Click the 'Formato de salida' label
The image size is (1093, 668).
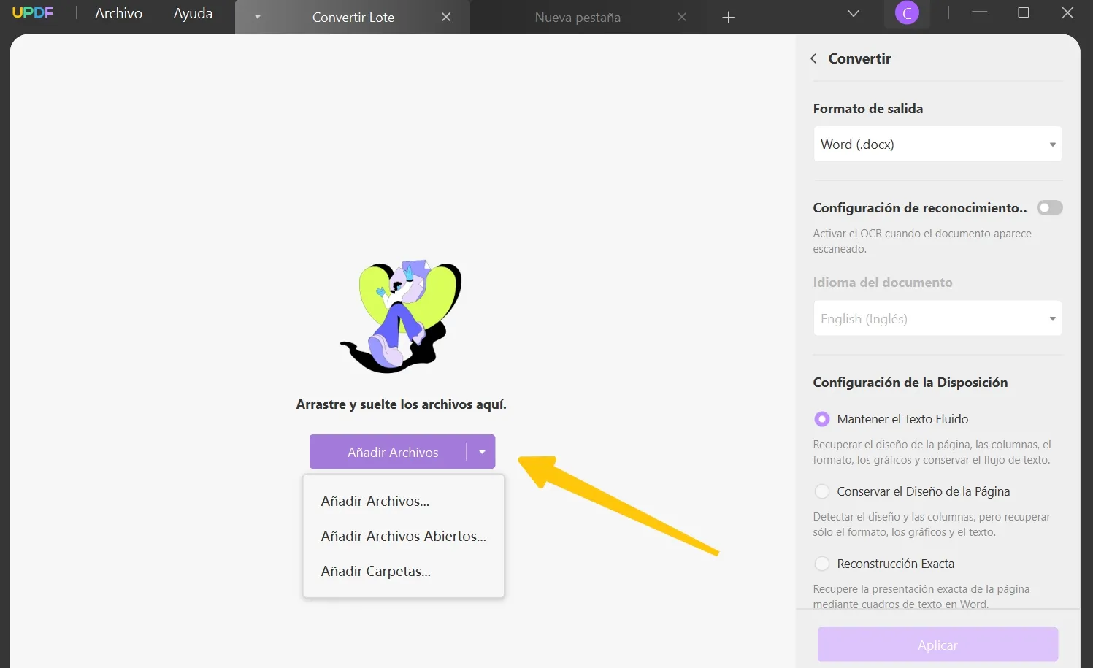pyautogui.click(x=867, y=109)
